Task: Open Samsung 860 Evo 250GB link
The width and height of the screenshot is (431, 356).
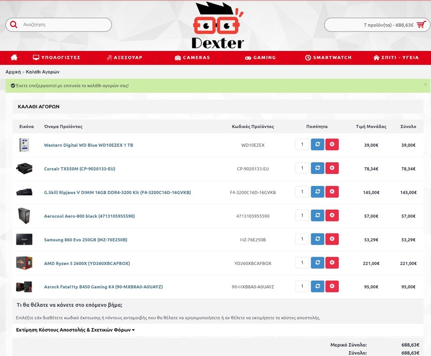Action: 86,240
